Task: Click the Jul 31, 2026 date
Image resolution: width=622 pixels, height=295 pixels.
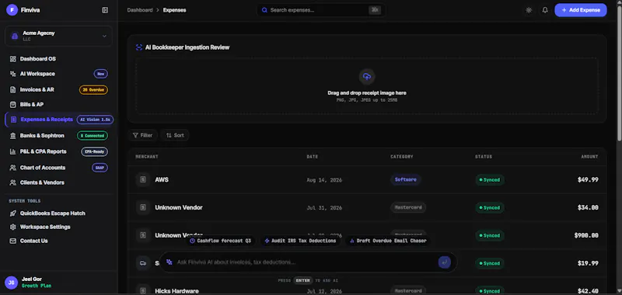Action: (x=324, y=208)
